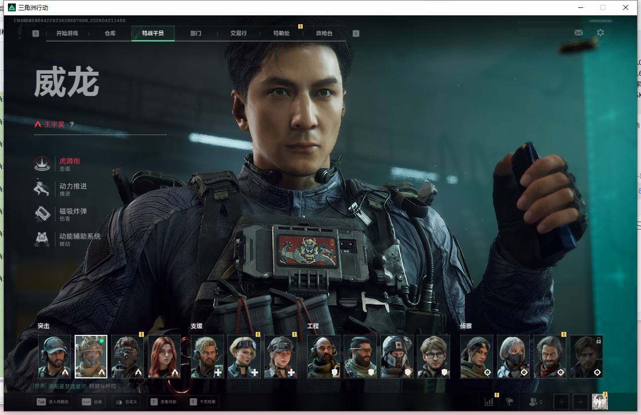Click the 出战 deploy button
Image resolution: width=641 pixels, height=415 pixels.
click(93, 402)
